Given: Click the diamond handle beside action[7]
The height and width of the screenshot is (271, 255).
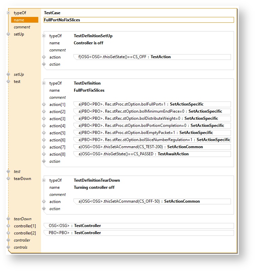Looking at the screenshot, I should tap(44, 147).
